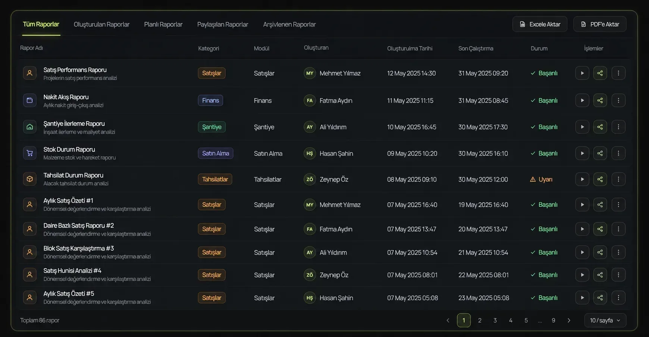This screenshot has height=337, width=649.
Task: Go to next page with right chevron
Action: tap(568, 320)
